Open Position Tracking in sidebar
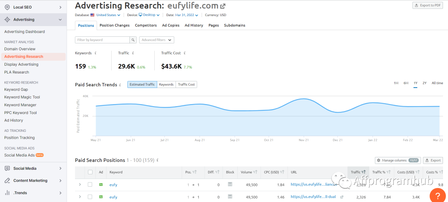 19,138
